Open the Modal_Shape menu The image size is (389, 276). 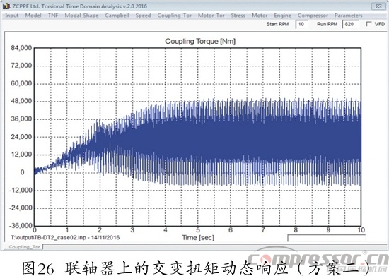tap(81, 16)
